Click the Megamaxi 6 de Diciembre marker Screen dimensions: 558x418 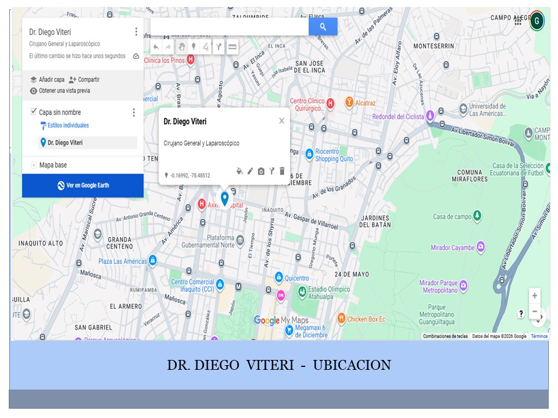289,330
